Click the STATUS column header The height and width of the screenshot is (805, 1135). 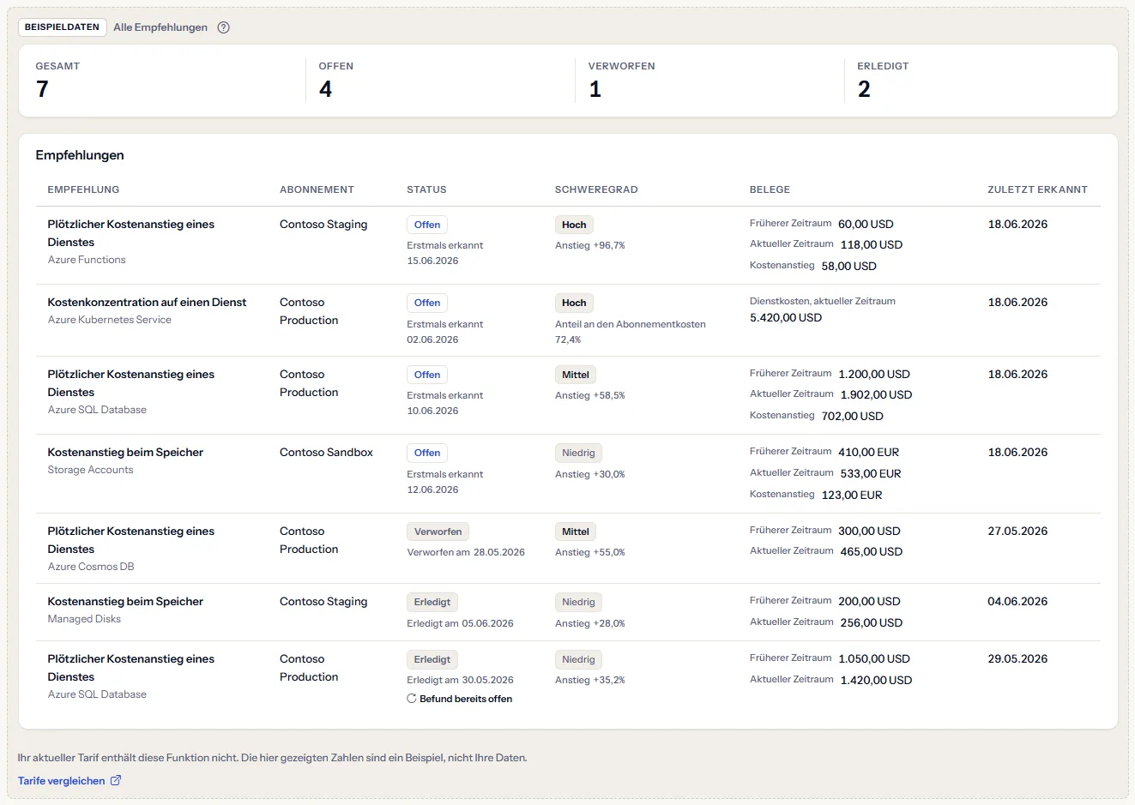coord(426,189)
